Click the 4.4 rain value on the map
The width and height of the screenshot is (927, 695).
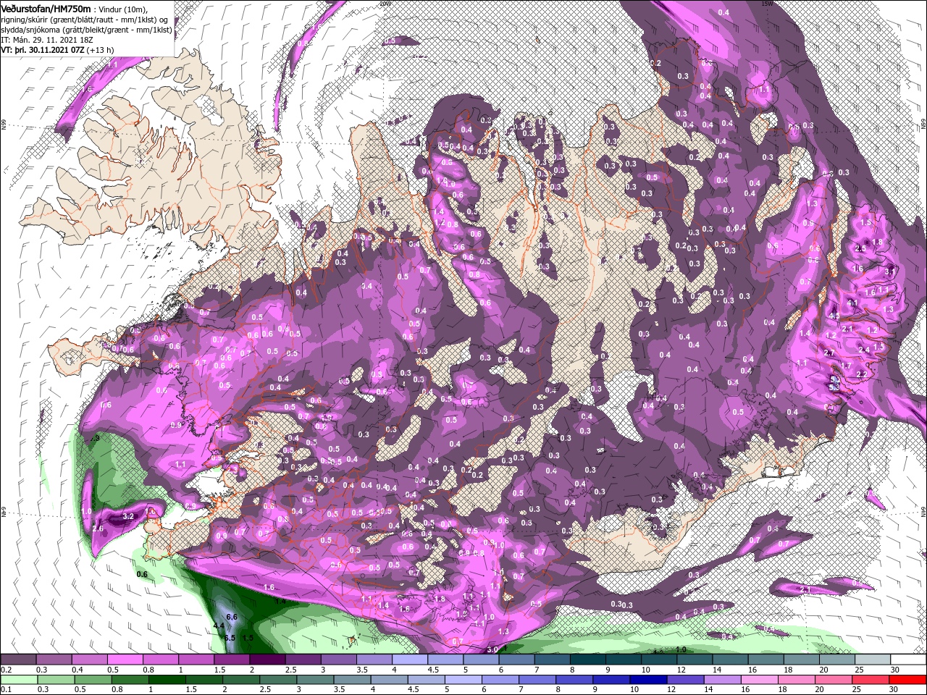218,625
